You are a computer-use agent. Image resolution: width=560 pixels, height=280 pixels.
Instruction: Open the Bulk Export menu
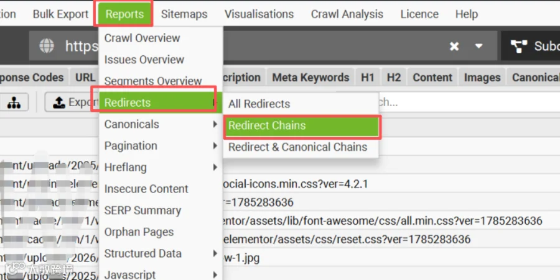(x=60, y=14)
